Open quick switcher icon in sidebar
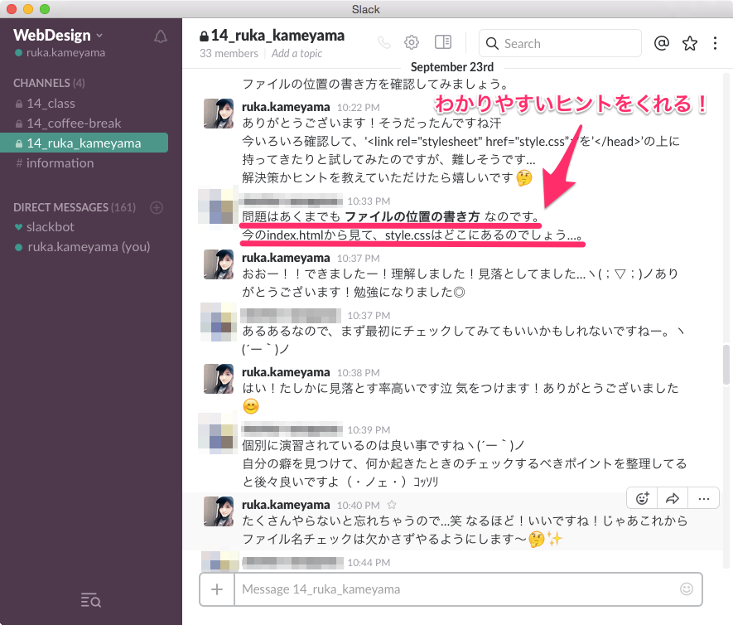733x625 pixels. (x=90, y=600)
